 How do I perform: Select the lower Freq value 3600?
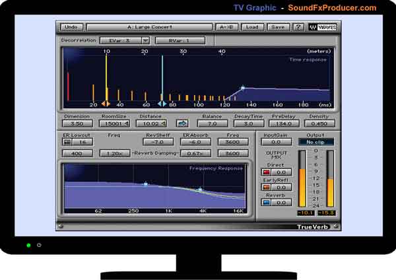tap(233, 153)
